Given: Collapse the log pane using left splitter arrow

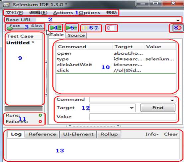Looking at the screenshot, I should click(70, 126).
